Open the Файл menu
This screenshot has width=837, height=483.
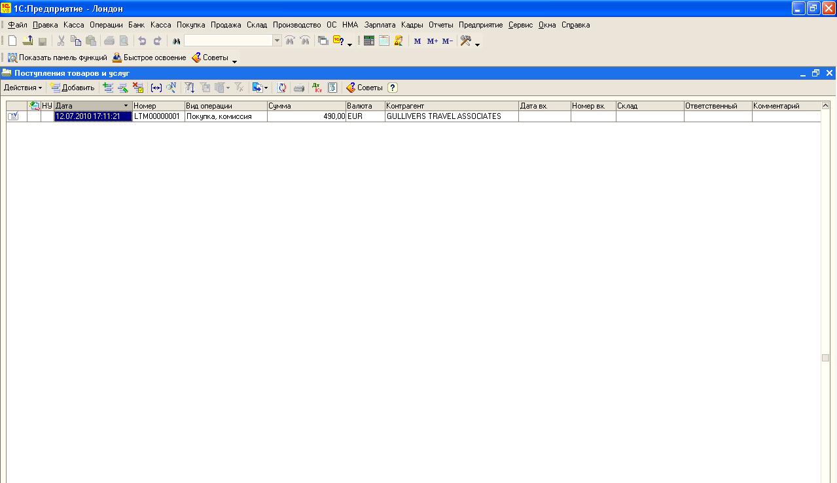18,25
